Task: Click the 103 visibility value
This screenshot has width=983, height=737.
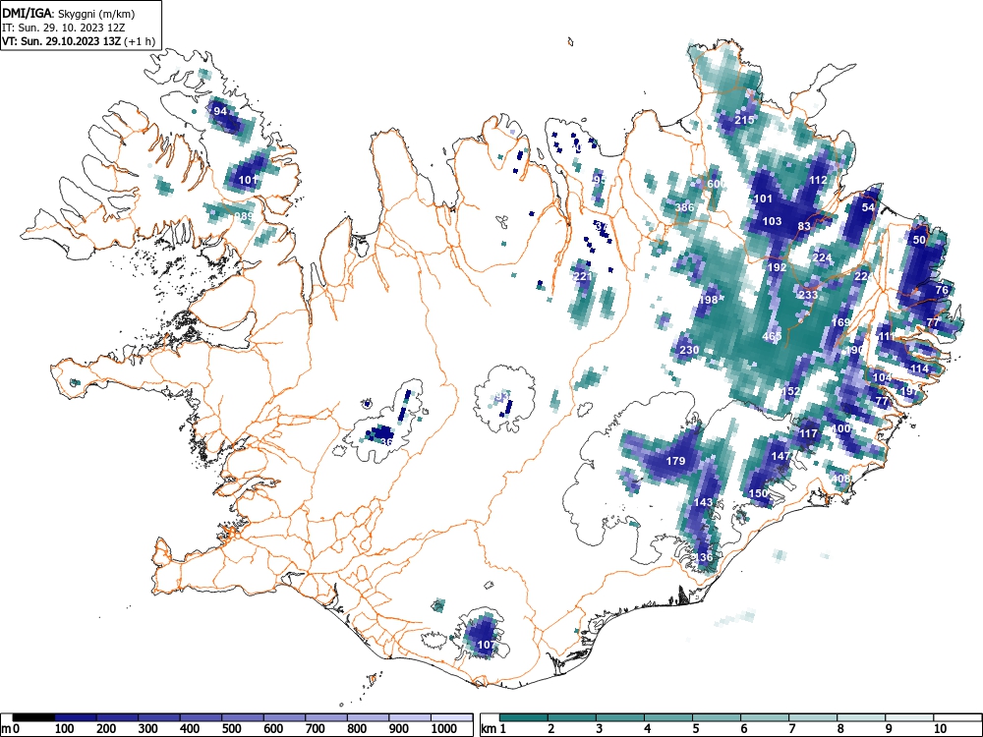Action: pos(772,221)
